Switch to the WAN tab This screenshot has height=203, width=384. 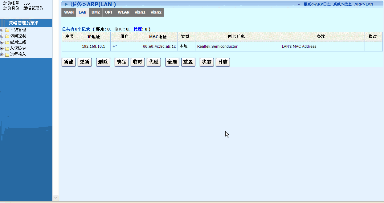[x=69, y=12]
